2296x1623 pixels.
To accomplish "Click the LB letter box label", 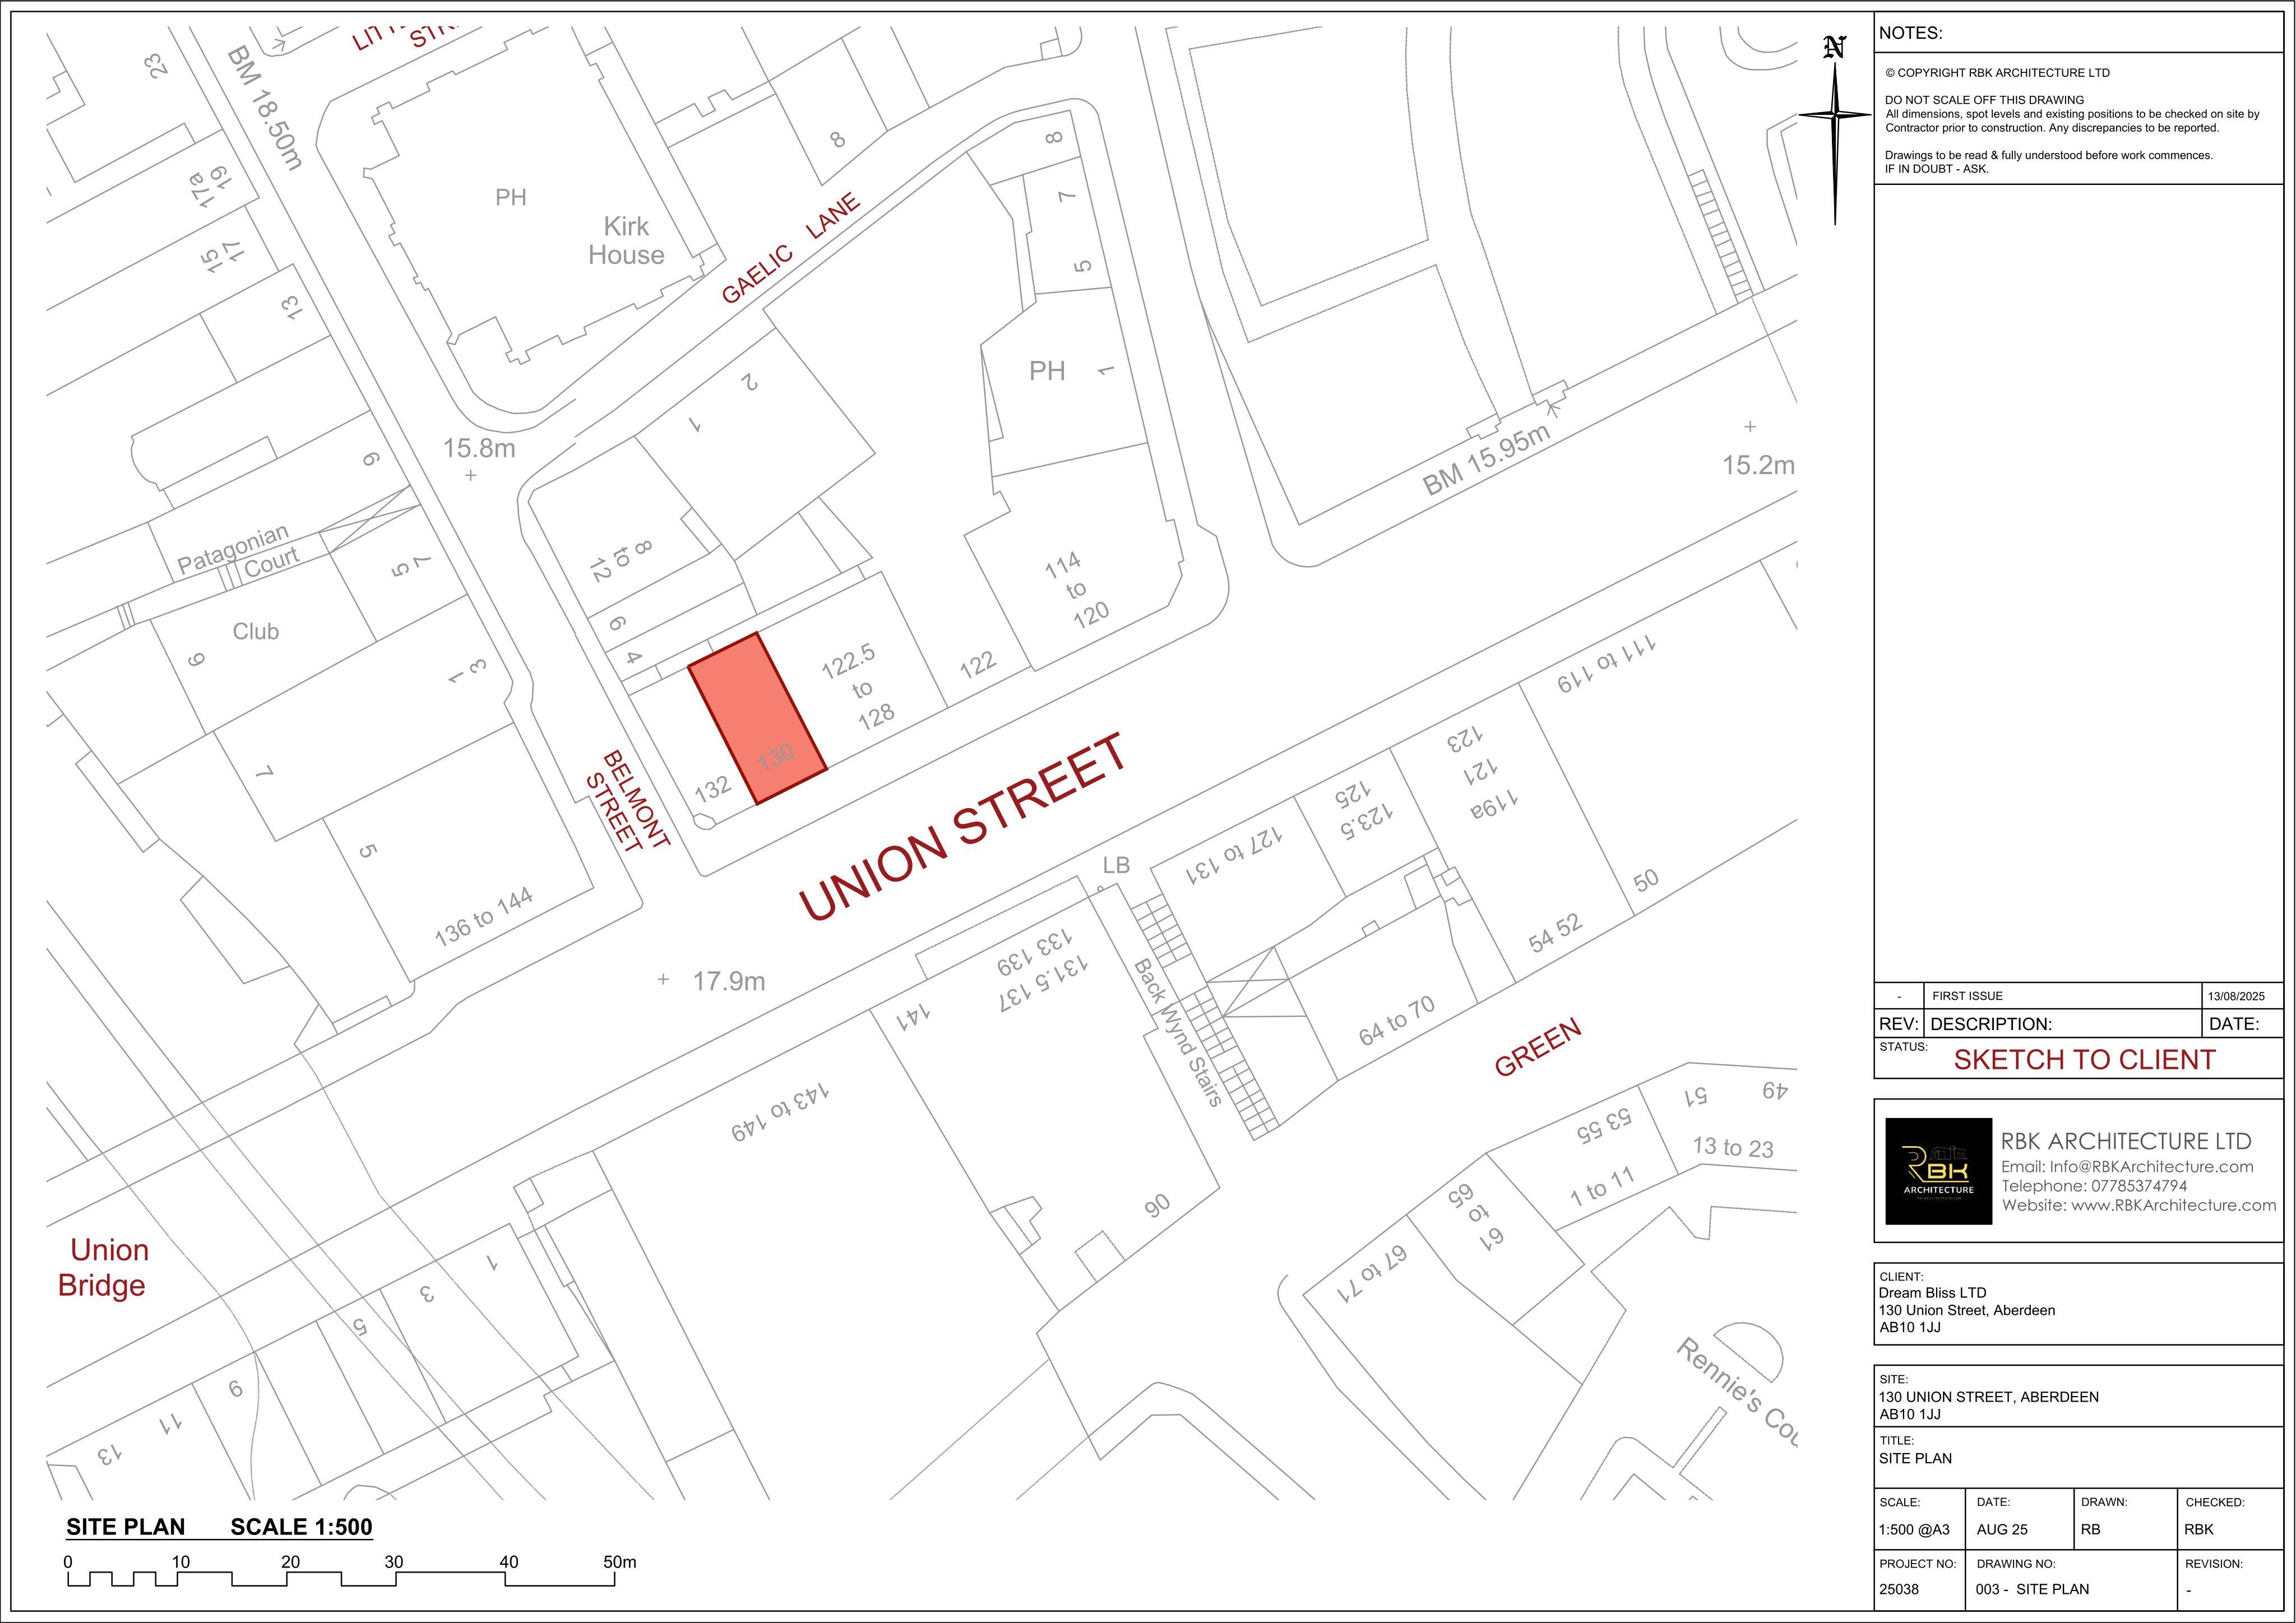I will 1116,865.
